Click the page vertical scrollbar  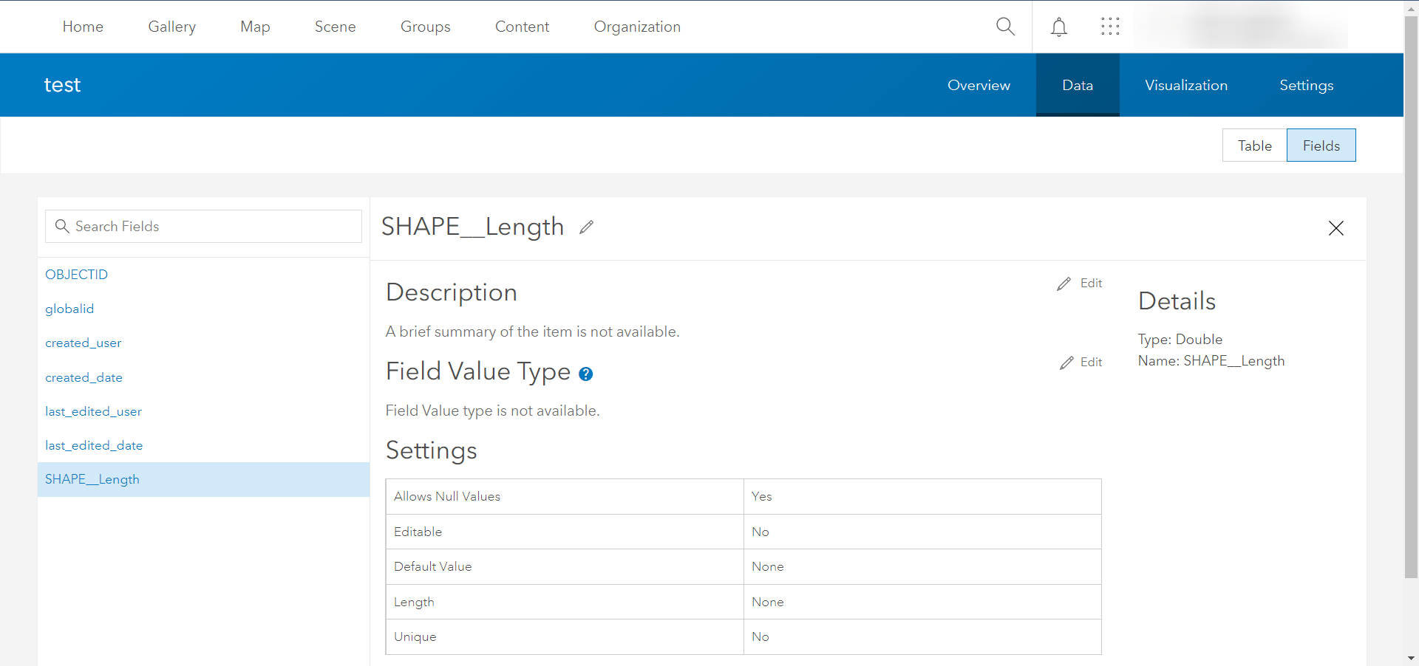coord(1411,295)
